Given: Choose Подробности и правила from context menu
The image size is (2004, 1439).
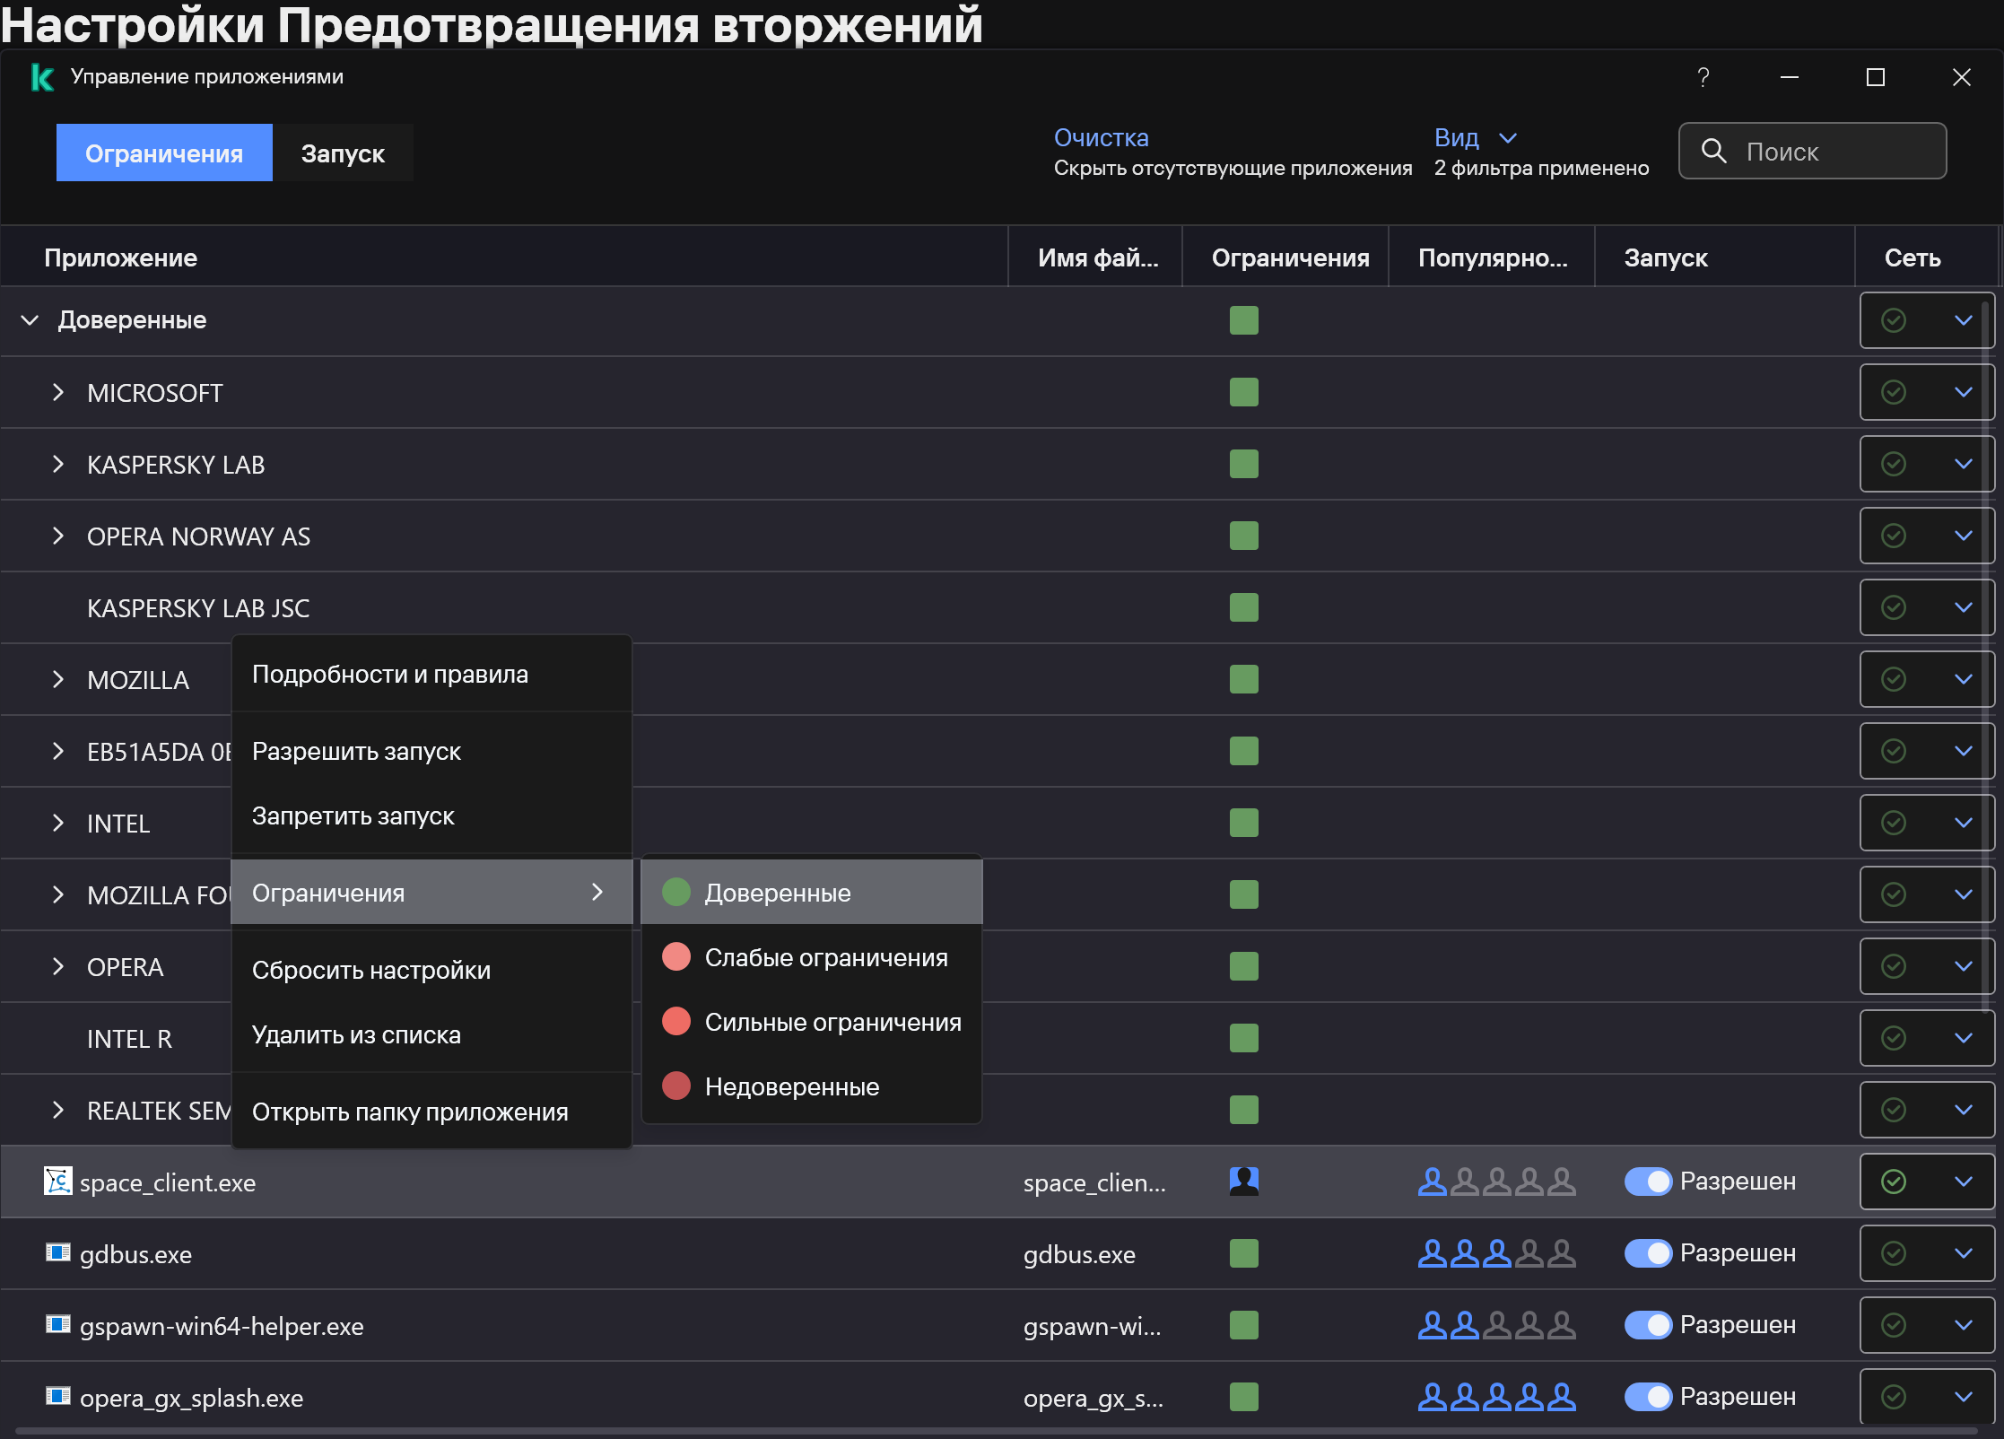Looking at the screenshot, I should coord(431,674).
